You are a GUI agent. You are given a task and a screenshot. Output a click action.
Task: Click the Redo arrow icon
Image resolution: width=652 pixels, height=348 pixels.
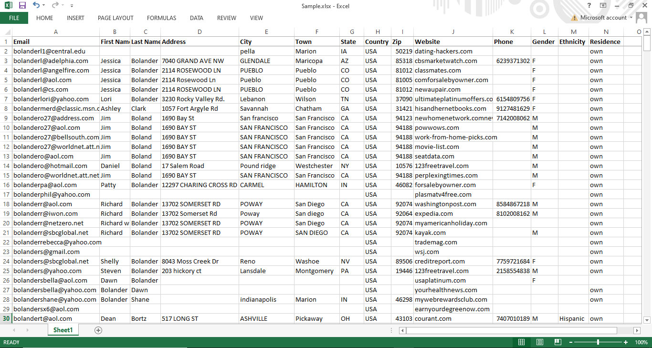pos(55,5)
